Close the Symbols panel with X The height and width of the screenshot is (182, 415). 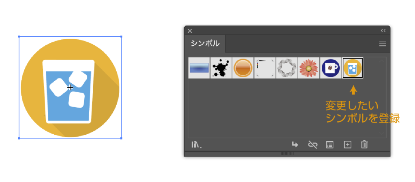point(190,31)
